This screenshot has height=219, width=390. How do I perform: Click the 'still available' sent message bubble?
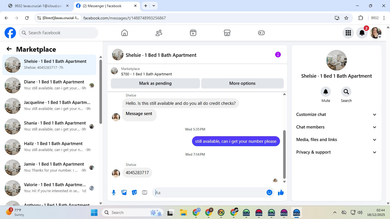pyautogui.click(x=236, y=141)
